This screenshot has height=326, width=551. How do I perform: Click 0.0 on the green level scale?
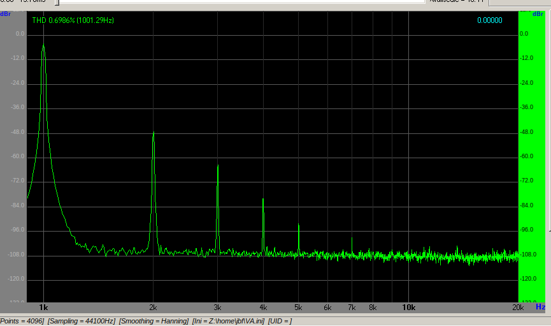click(x=524, y=34)
